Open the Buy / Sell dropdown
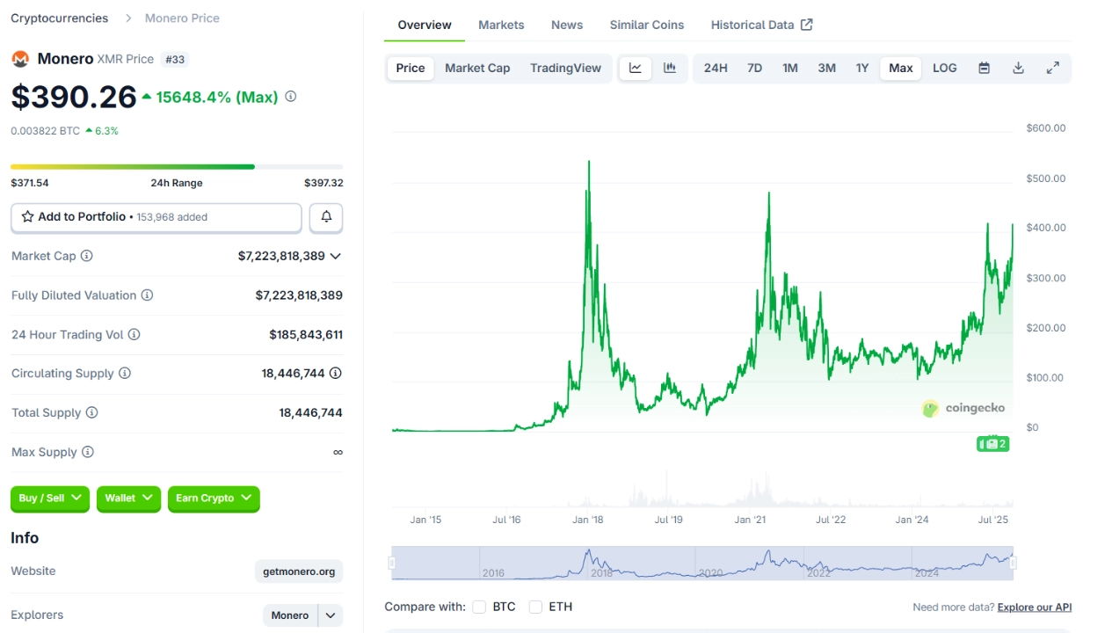 49,498
